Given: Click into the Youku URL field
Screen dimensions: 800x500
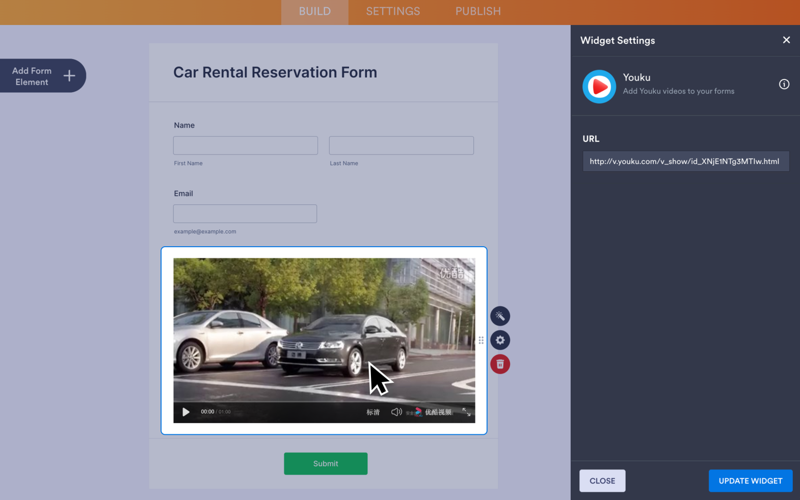Looking at the screenshot, I should 685,161.
